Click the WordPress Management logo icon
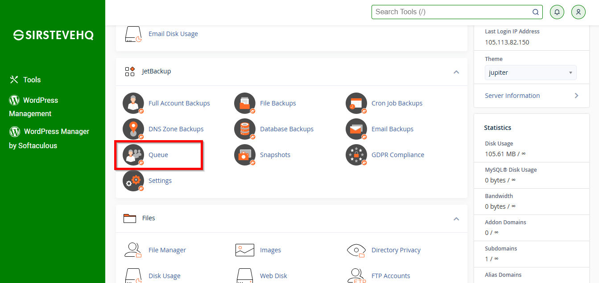599x283 pixels. (x=14, y=100)
